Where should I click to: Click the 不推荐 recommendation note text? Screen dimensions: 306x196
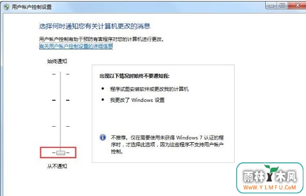tap(167, 144)
